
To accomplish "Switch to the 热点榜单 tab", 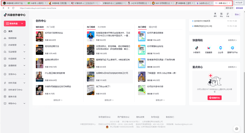I will 102,27.
